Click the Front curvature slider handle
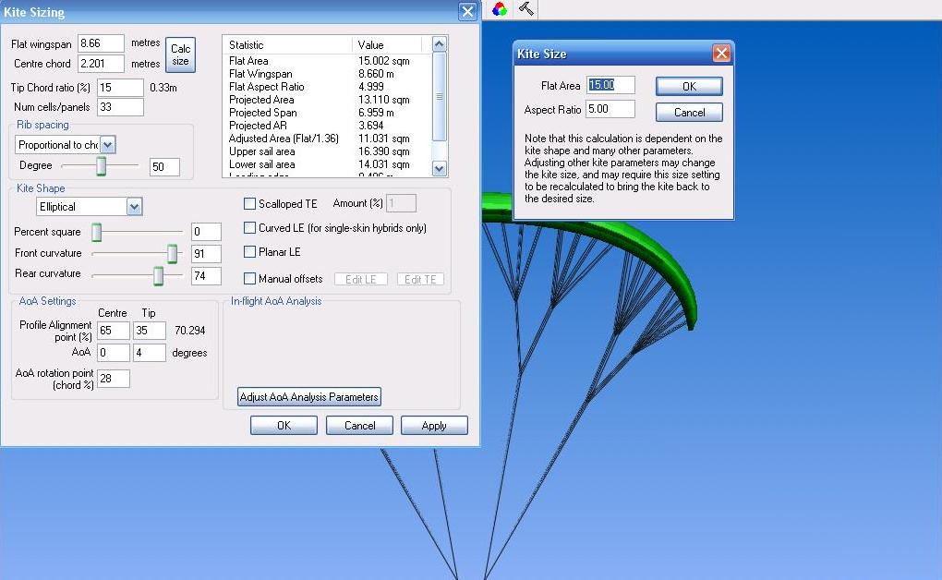Screen dimensions: 942x580 (x=172, y=254)
